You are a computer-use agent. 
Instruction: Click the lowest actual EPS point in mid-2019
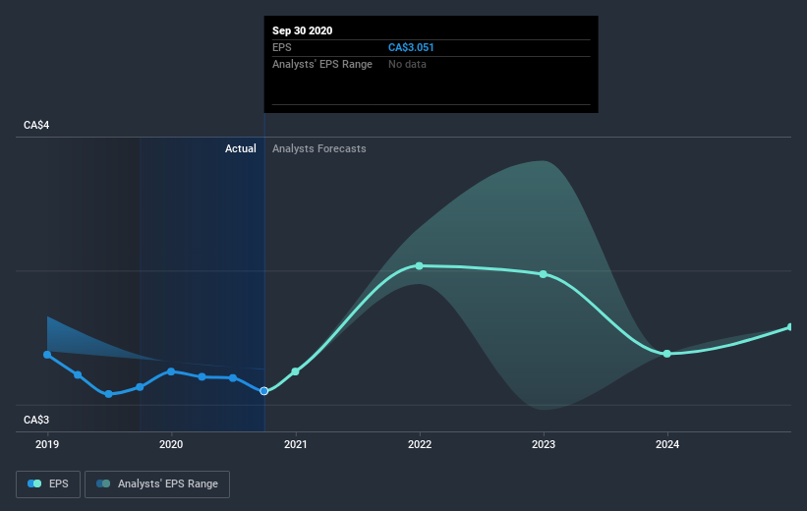pyautogui.click(x=108, y=394)
